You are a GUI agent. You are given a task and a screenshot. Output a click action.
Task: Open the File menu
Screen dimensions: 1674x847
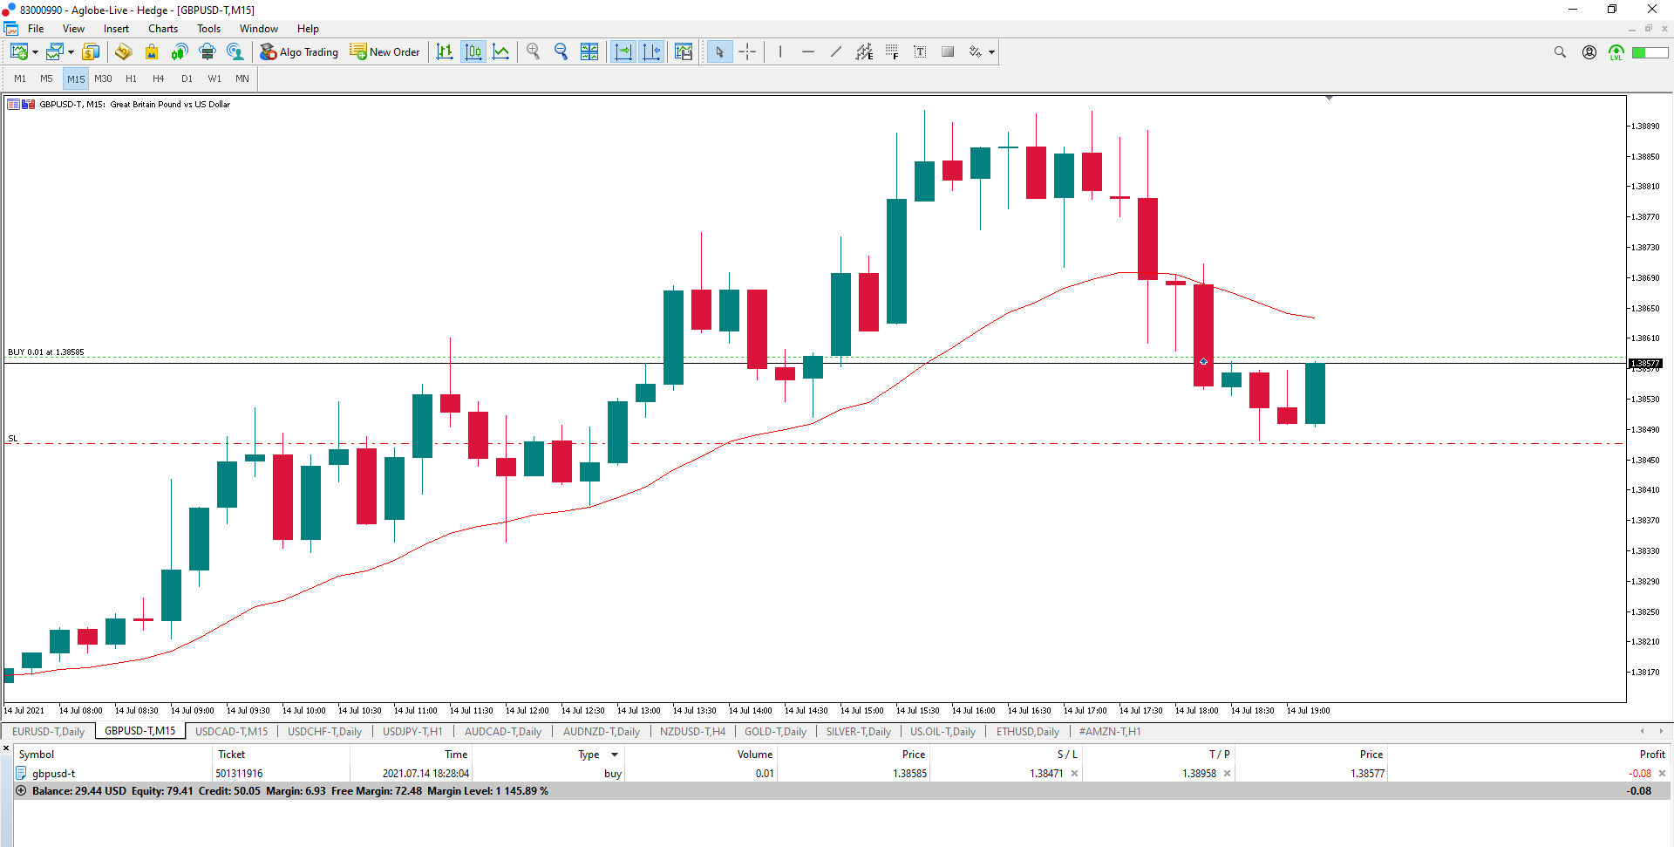[x=36, y=29]
